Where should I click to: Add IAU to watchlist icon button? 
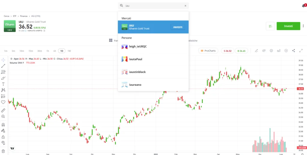point(270,26)
